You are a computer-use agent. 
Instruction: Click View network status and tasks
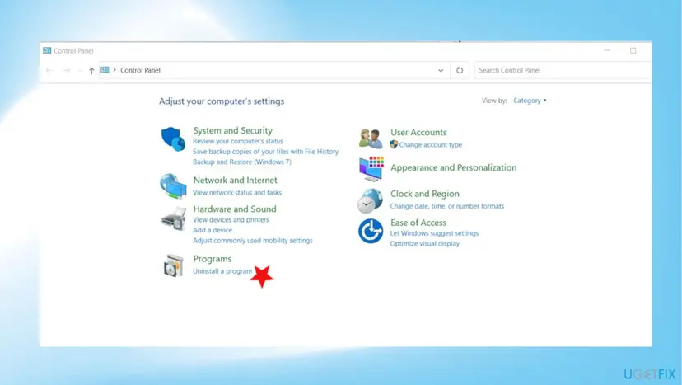point(237,193)
